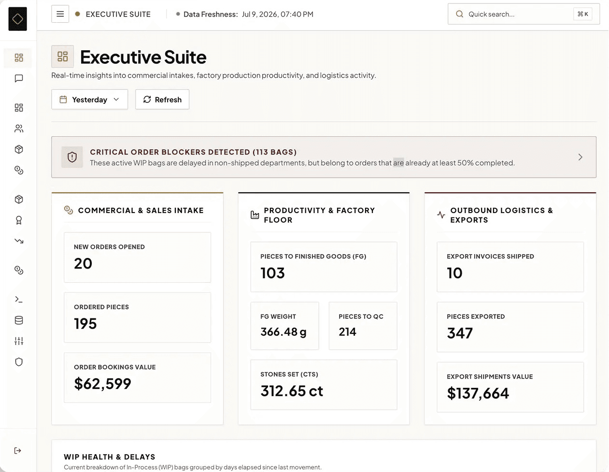
Task: Click the coins icon beside Commercial & Sales Intake
Action: pyautogui.click(x=69, y=210)
